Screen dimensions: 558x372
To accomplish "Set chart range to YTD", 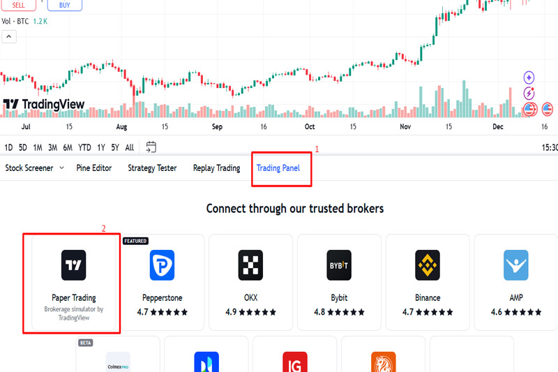I will tap(84, 147).
